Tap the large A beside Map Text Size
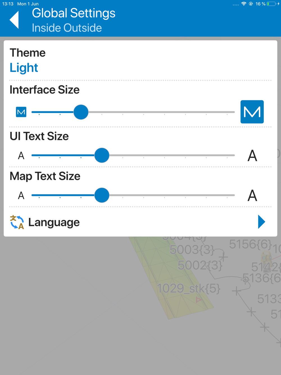281x375 pixels. [x=252, y=195]
